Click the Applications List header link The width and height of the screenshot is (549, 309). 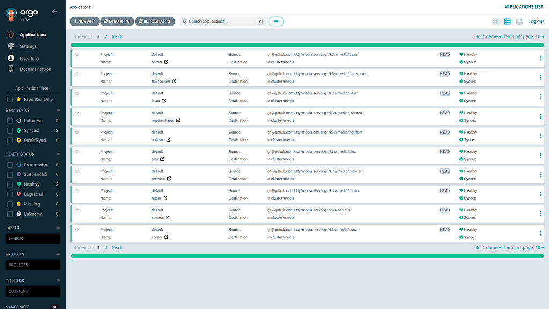[x=523, y=7]
